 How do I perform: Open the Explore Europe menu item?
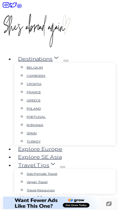click(40, 149)
